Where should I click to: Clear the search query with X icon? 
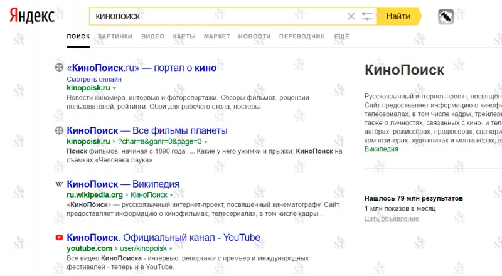click(x=351, y=16)
